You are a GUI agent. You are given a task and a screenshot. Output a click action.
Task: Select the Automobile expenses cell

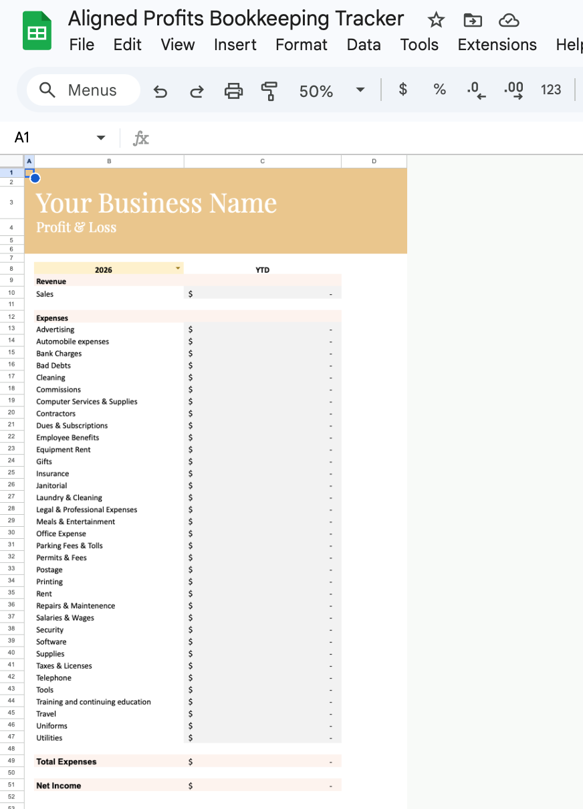[109, 342]
